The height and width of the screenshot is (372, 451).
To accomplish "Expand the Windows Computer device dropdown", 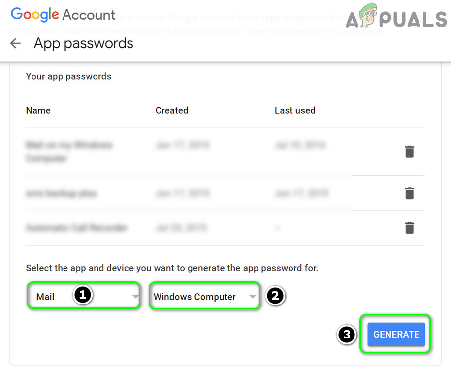I will [x=204, y=297].
